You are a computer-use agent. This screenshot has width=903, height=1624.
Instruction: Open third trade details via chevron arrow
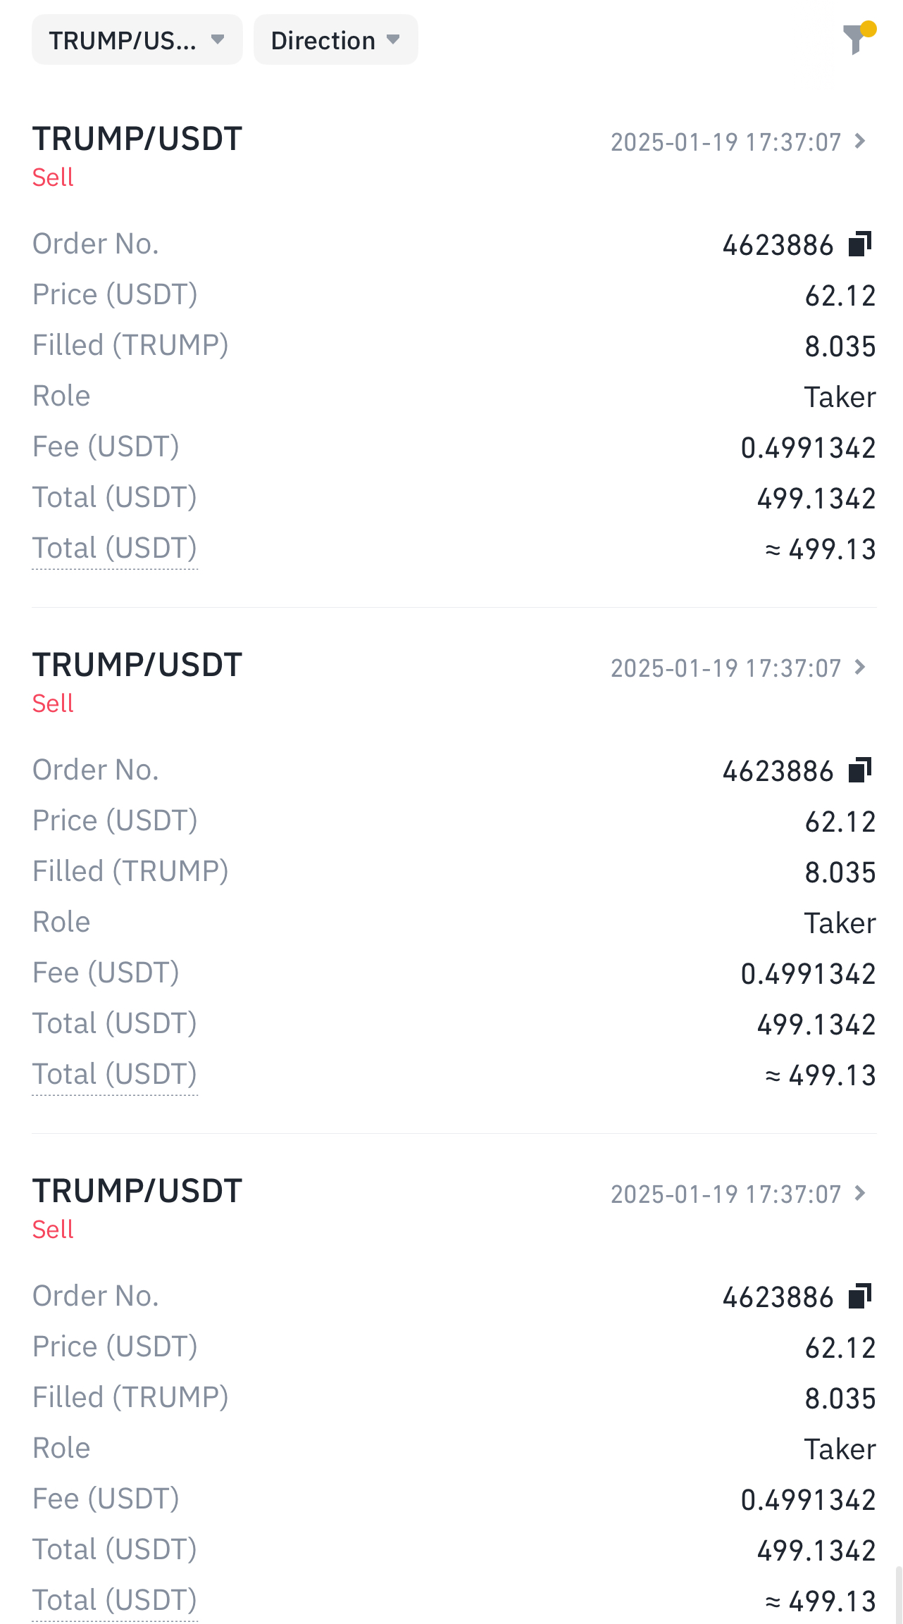[x=860, y=1194]
